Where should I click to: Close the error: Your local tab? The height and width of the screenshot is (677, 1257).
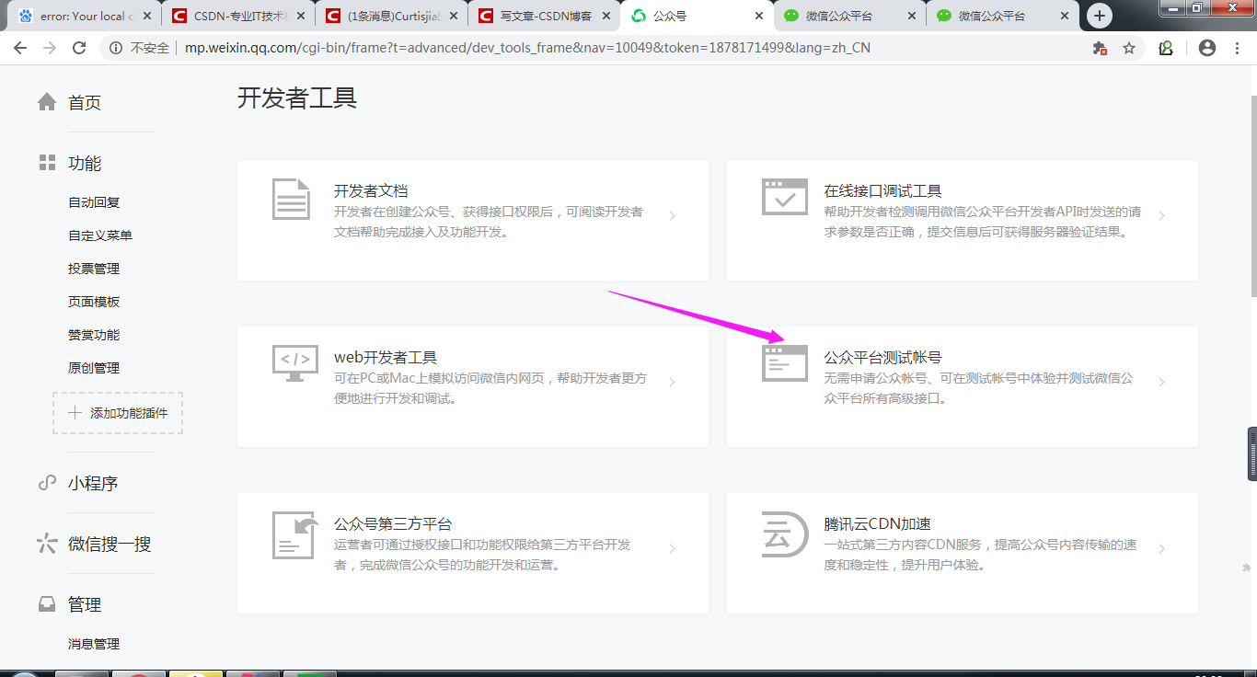coord(147,16)
